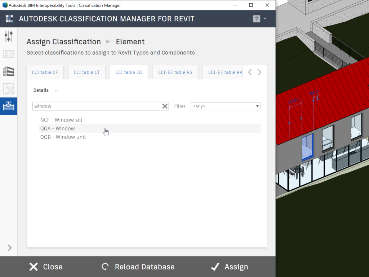Open the Filter <Any> dropdown
This screenshot has height=277, width=369.
(x=226, y=106)
